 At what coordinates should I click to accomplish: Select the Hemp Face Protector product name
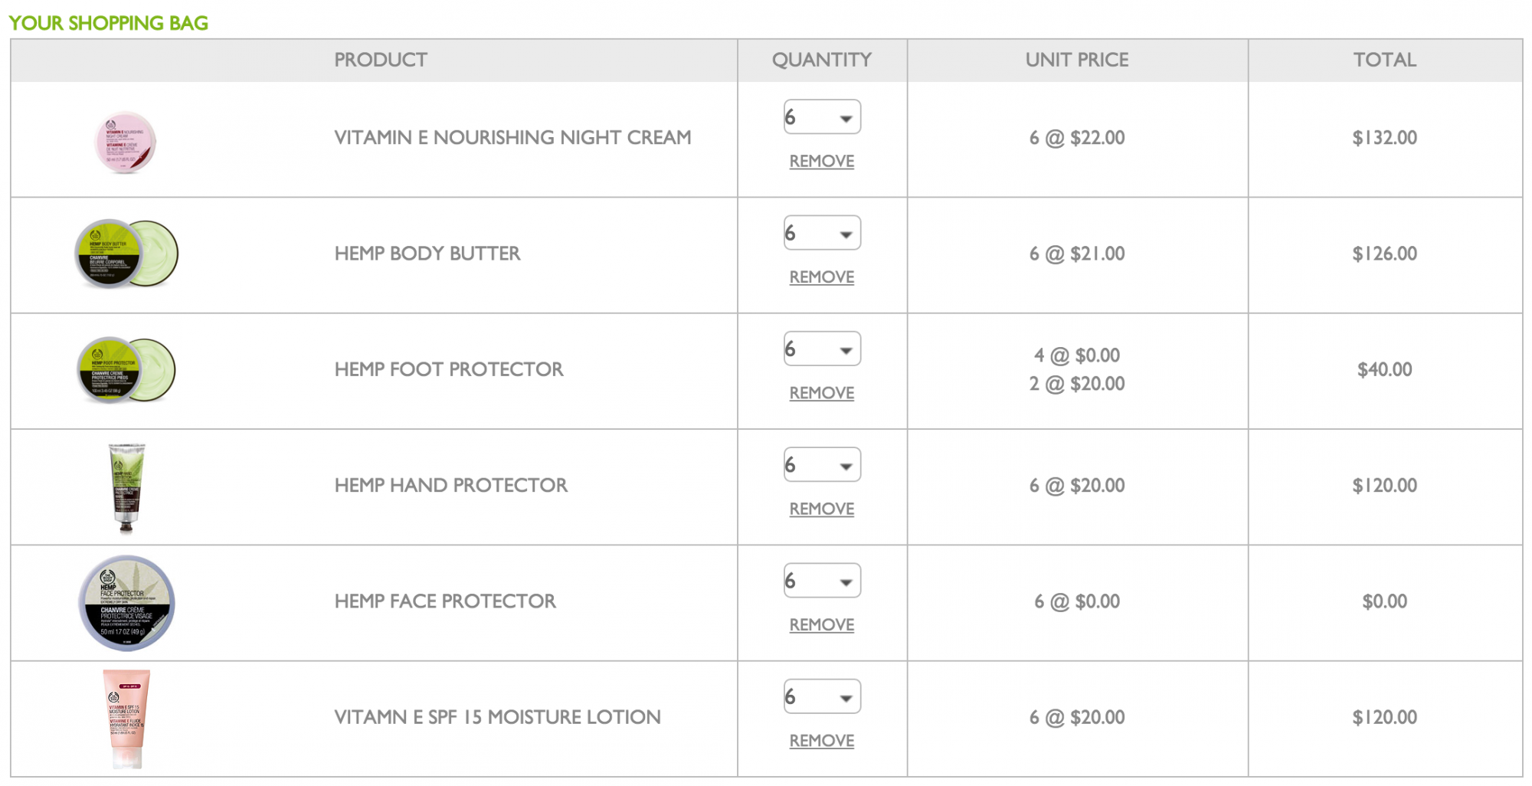[445, 601]
